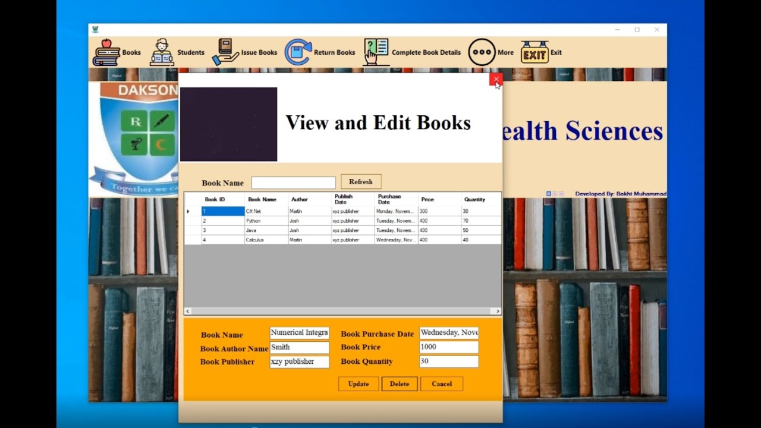Sort by the Quantity column header

pos(481,199)
